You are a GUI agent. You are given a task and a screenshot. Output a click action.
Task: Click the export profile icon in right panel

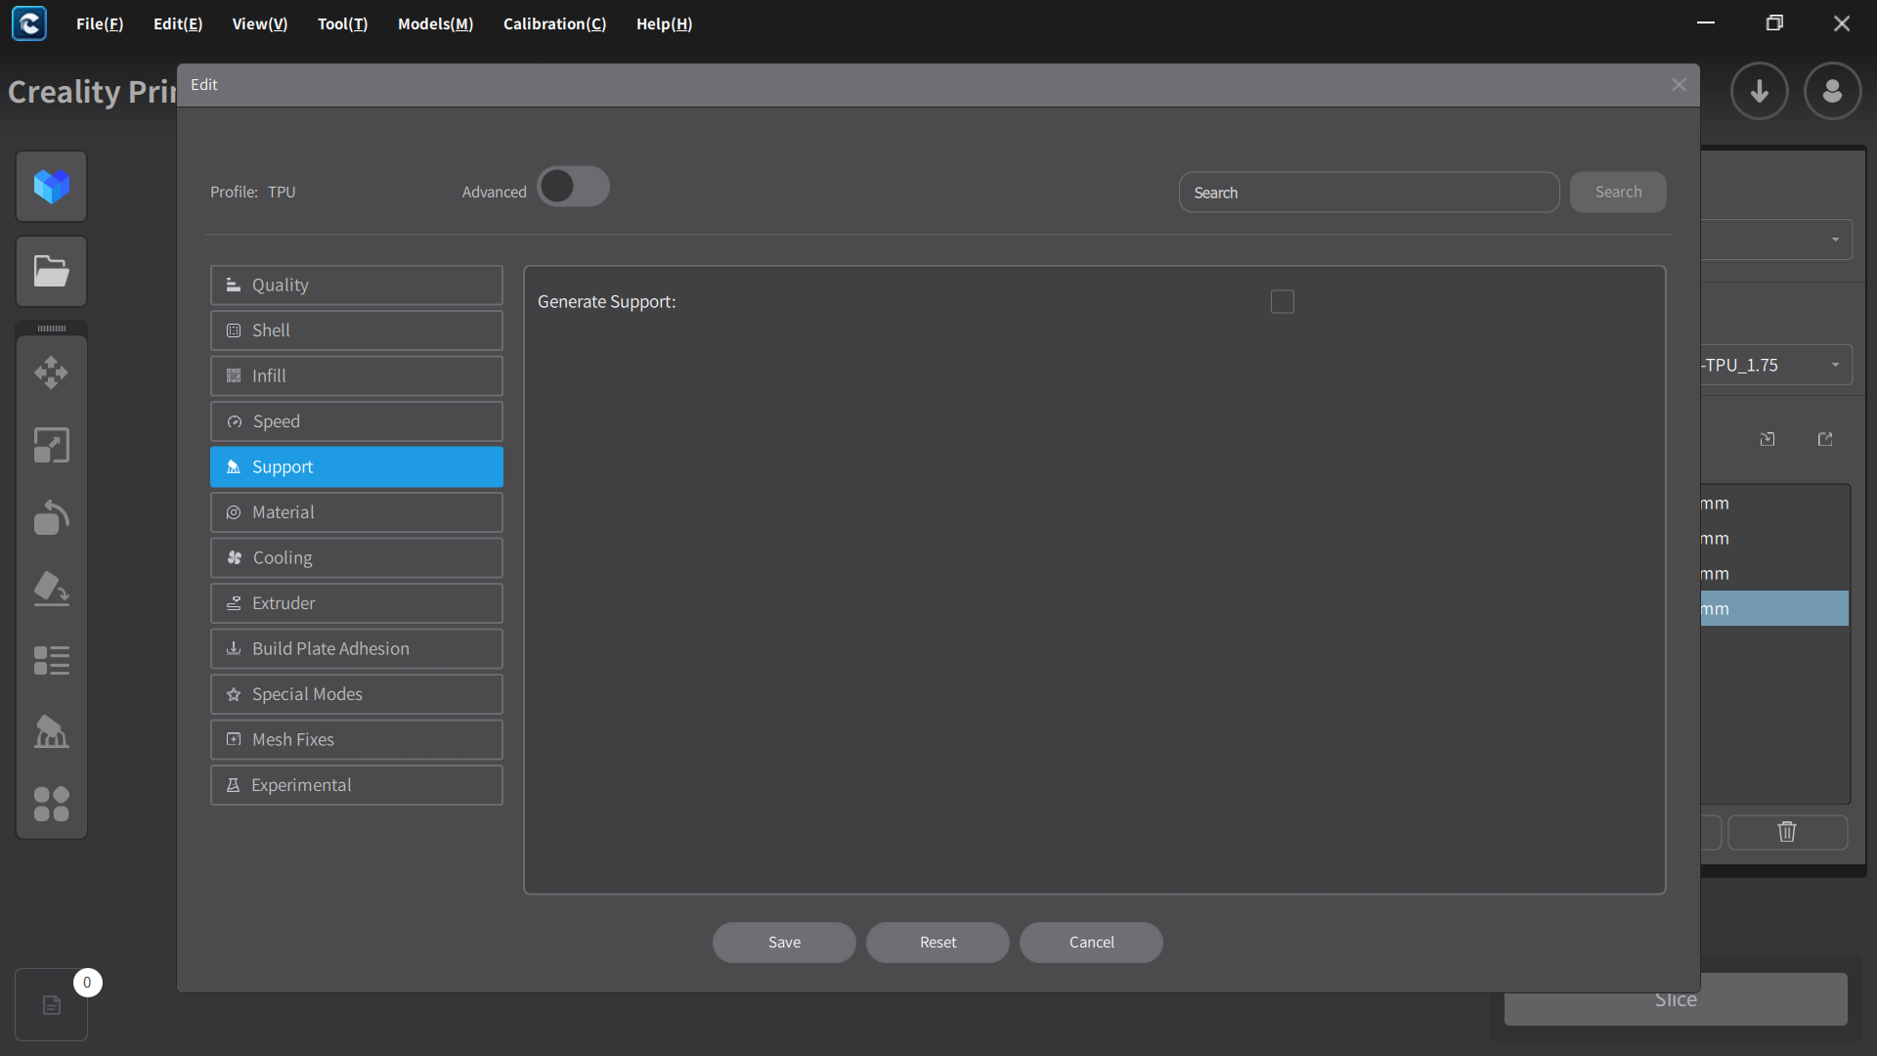(1825, 439)
